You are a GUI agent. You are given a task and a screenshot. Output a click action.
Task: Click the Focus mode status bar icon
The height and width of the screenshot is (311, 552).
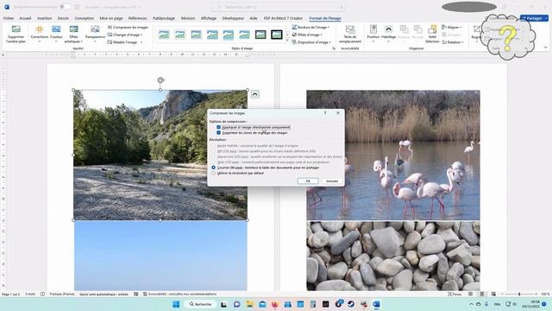(455, 294)
